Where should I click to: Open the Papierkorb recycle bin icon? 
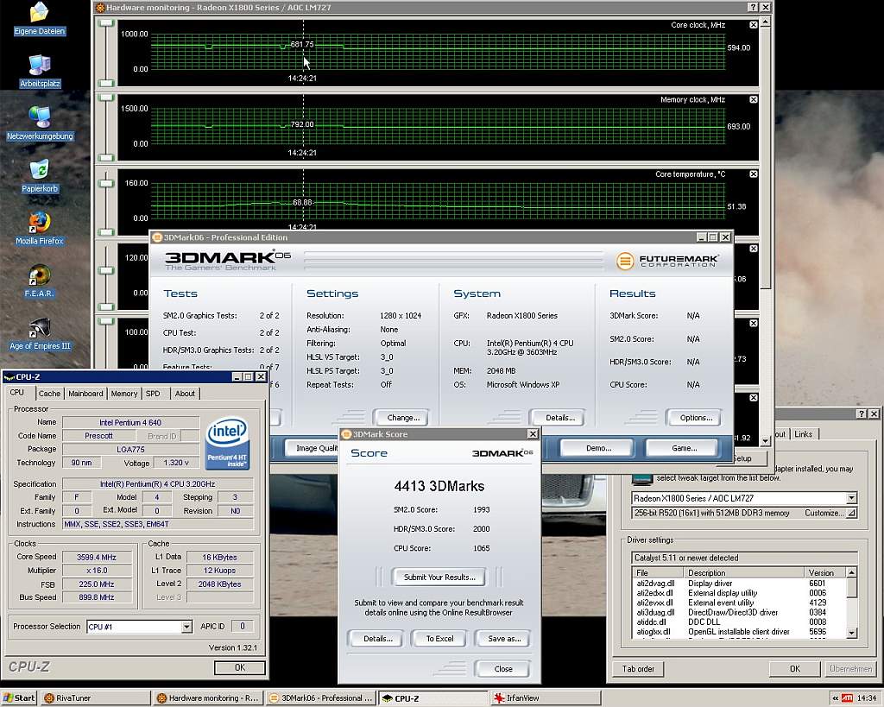(40, 176)
